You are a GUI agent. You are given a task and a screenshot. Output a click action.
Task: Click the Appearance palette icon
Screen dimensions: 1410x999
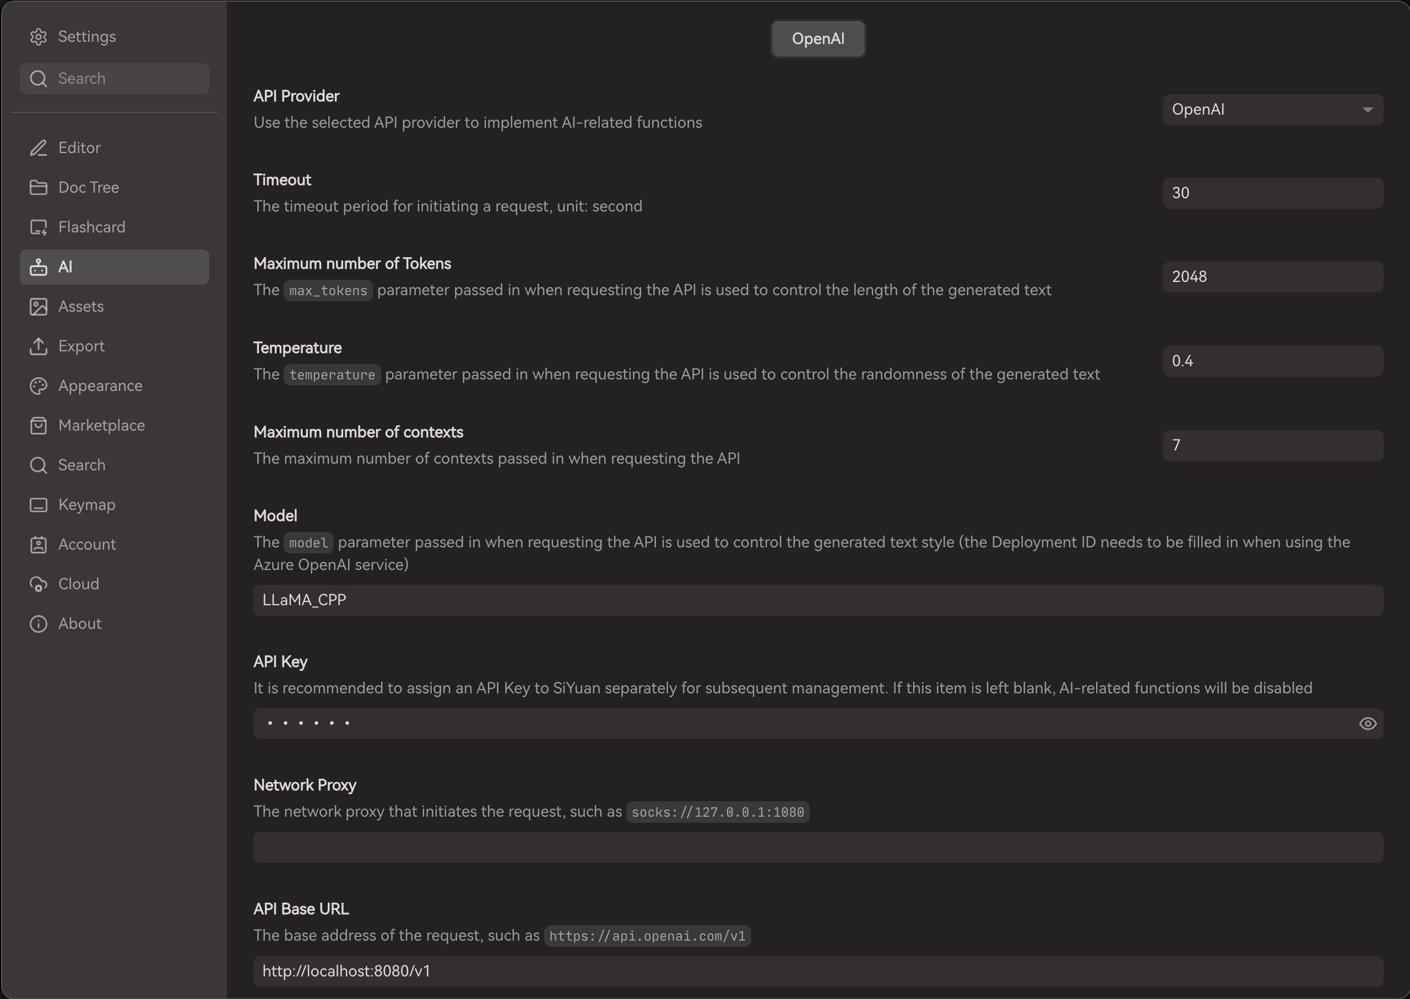(x=38, y=386)
